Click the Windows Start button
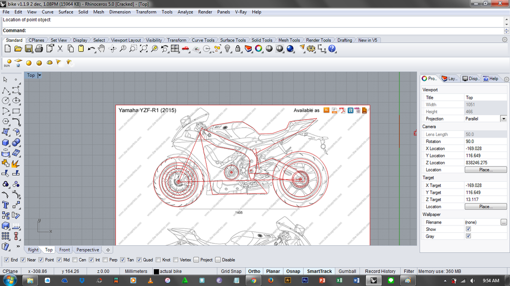The height and width of the screenshot is (286, 510). click(9, 280)
